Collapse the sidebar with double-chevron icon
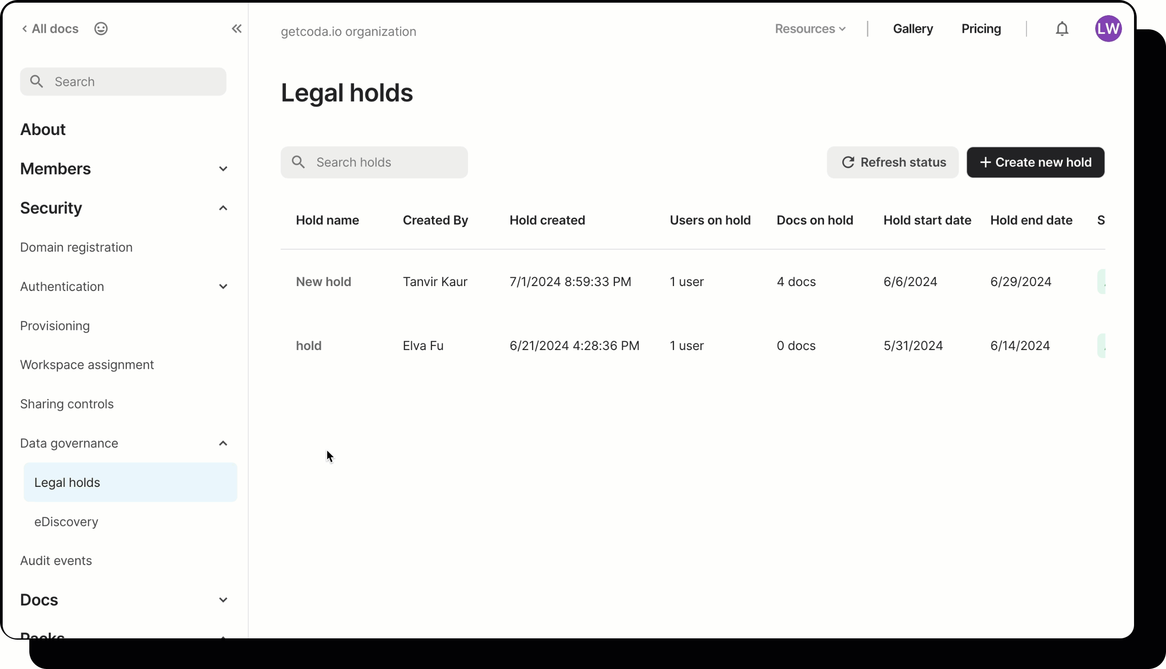 point(237,29)
